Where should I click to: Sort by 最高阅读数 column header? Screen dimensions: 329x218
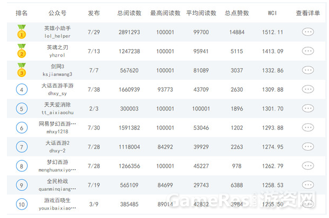[x=165, y=13]
